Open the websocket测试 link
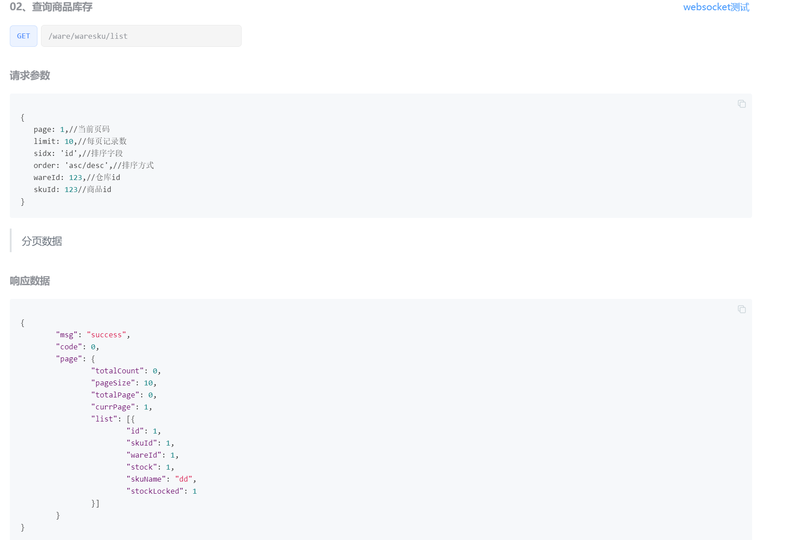 pyautogui.click(x=716, y=7)
